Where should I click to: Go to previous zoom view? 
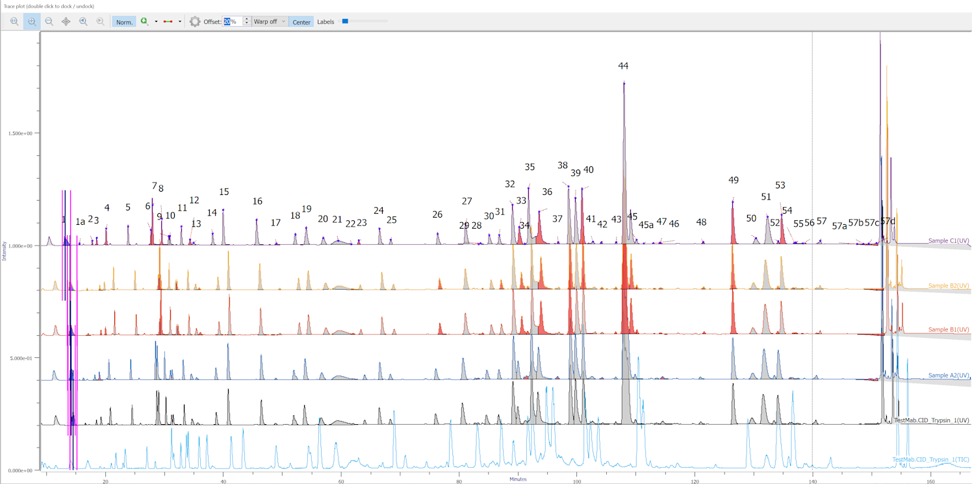tap(83, 21)
